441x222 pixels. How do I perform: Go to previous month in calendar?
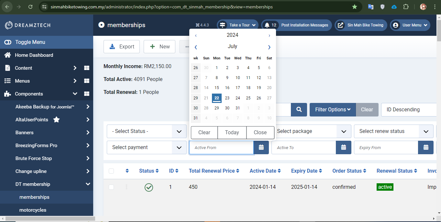coord(196,47)
